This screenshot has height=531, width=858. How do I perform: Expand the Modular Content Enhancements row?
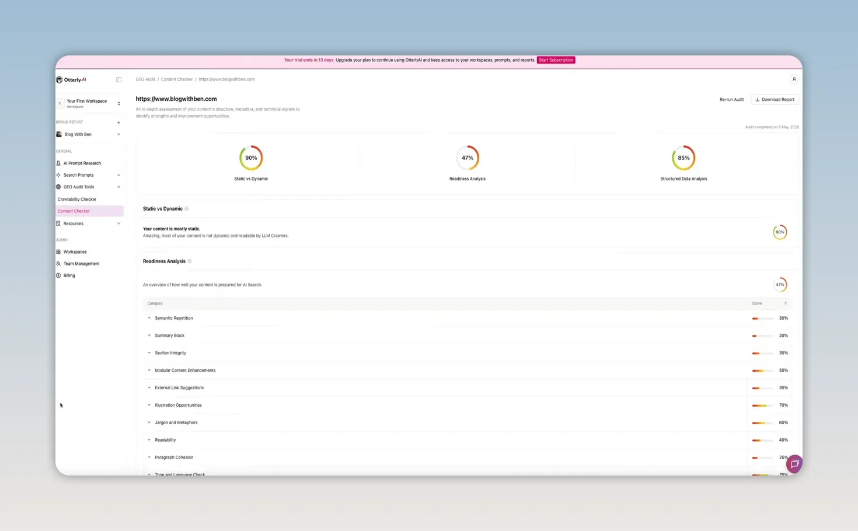[149, 371]
